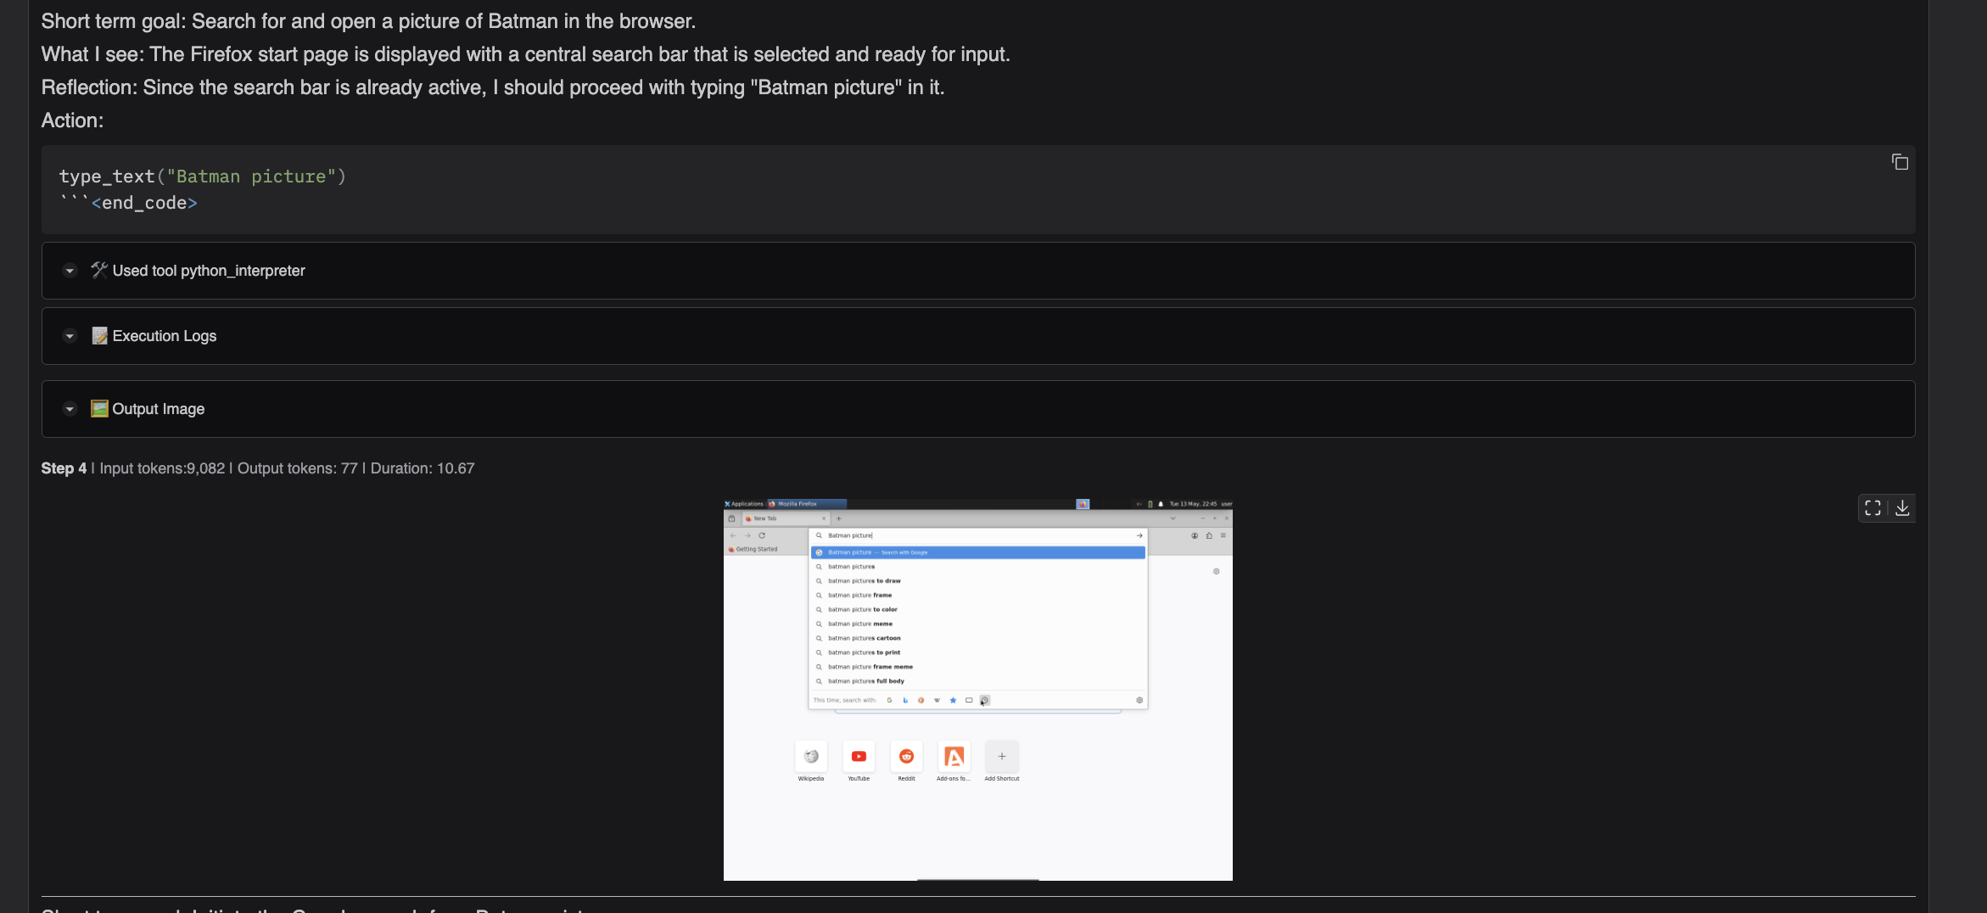
Task: Choose the 'batman pictures to draw' suggestion
Action: click(x=864, y=581)
